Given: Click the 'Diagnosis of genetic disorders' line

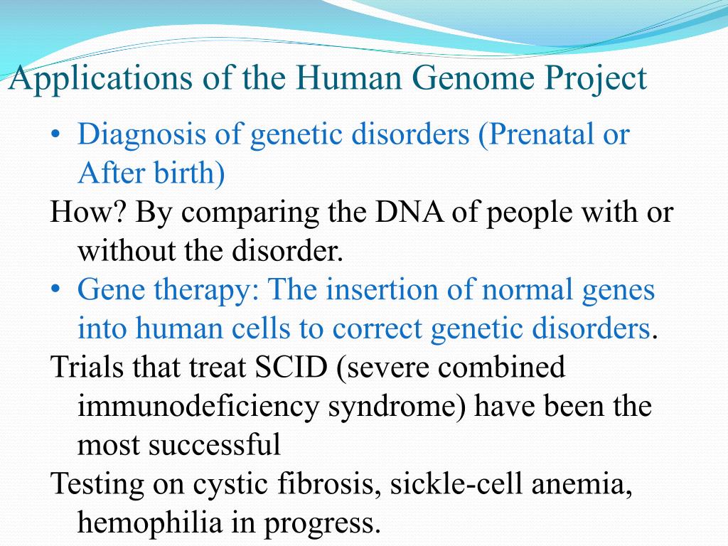Looking at the screenshot, I should coord(353,134).
